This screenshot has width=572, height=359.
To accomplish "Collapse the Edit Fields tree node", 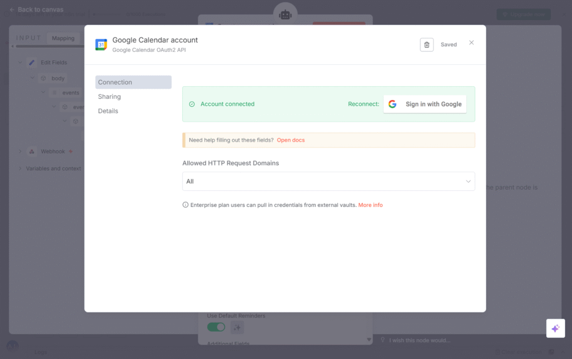I will coord(20,63).
